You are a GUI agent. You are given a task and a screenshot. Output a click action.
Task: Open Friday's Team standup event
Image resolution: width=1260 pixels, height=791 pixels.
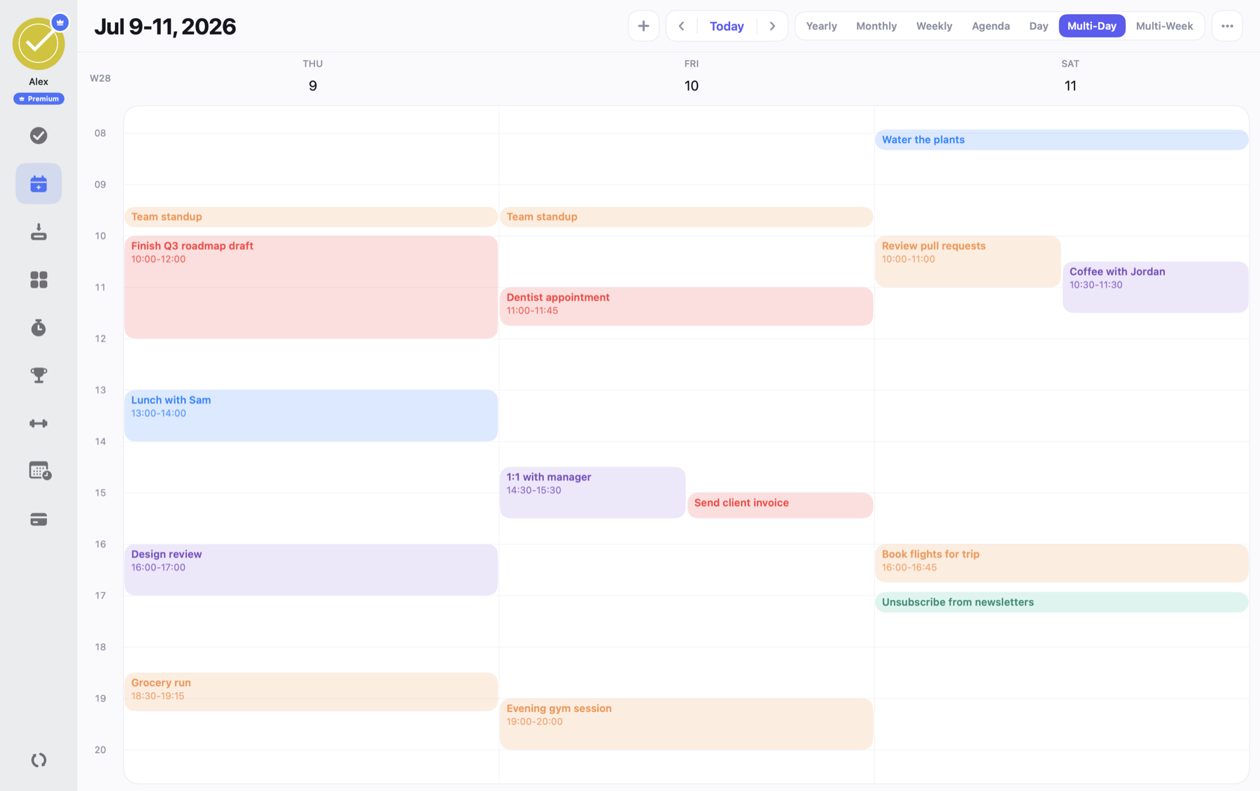pyautogui.click(x=686, y=217)
